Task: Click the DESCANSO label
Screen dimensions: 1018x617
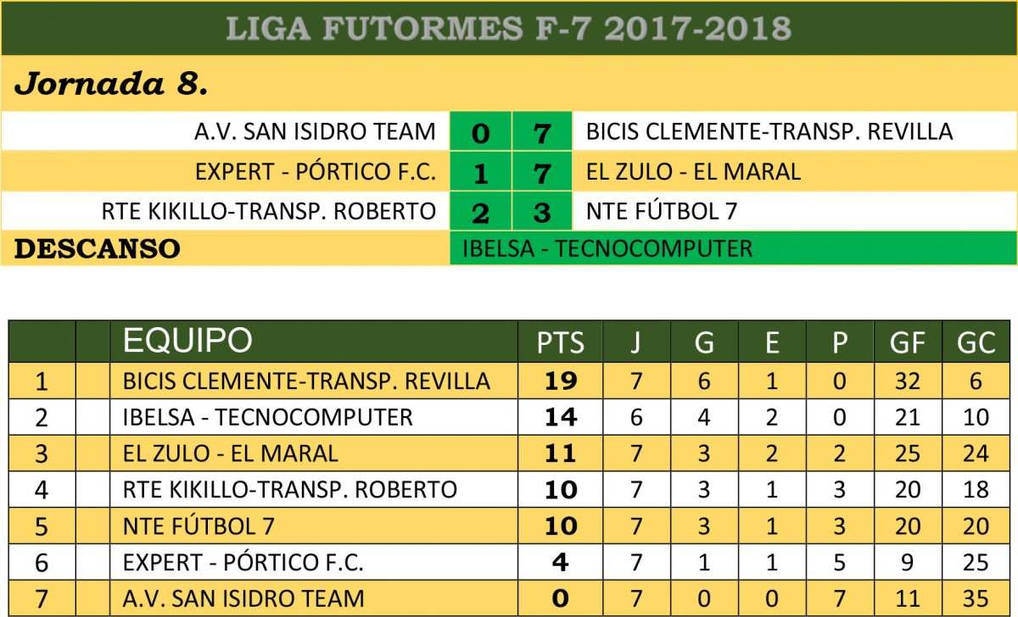Action: click(x=98, y=249)
